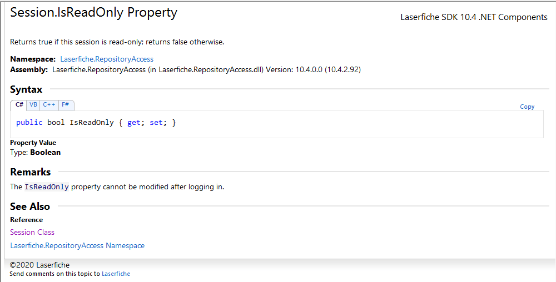Viewport: 556px width, 282px height.
Task: Open the Laserfiche.RepositoryAccess namespace link at the top
Action: [107, 59]
